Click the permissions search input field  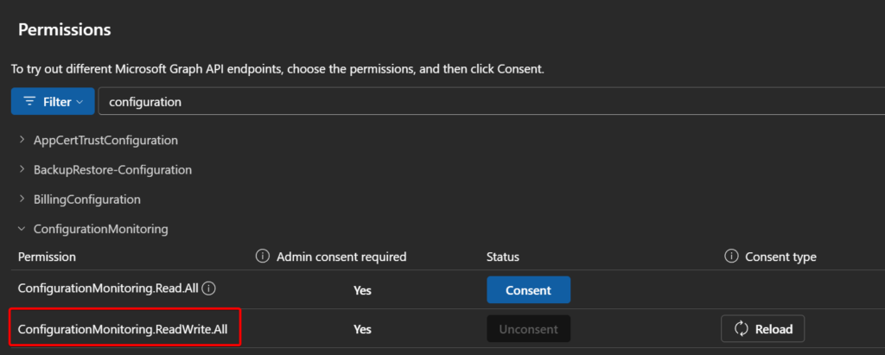(x=484, y=101)
